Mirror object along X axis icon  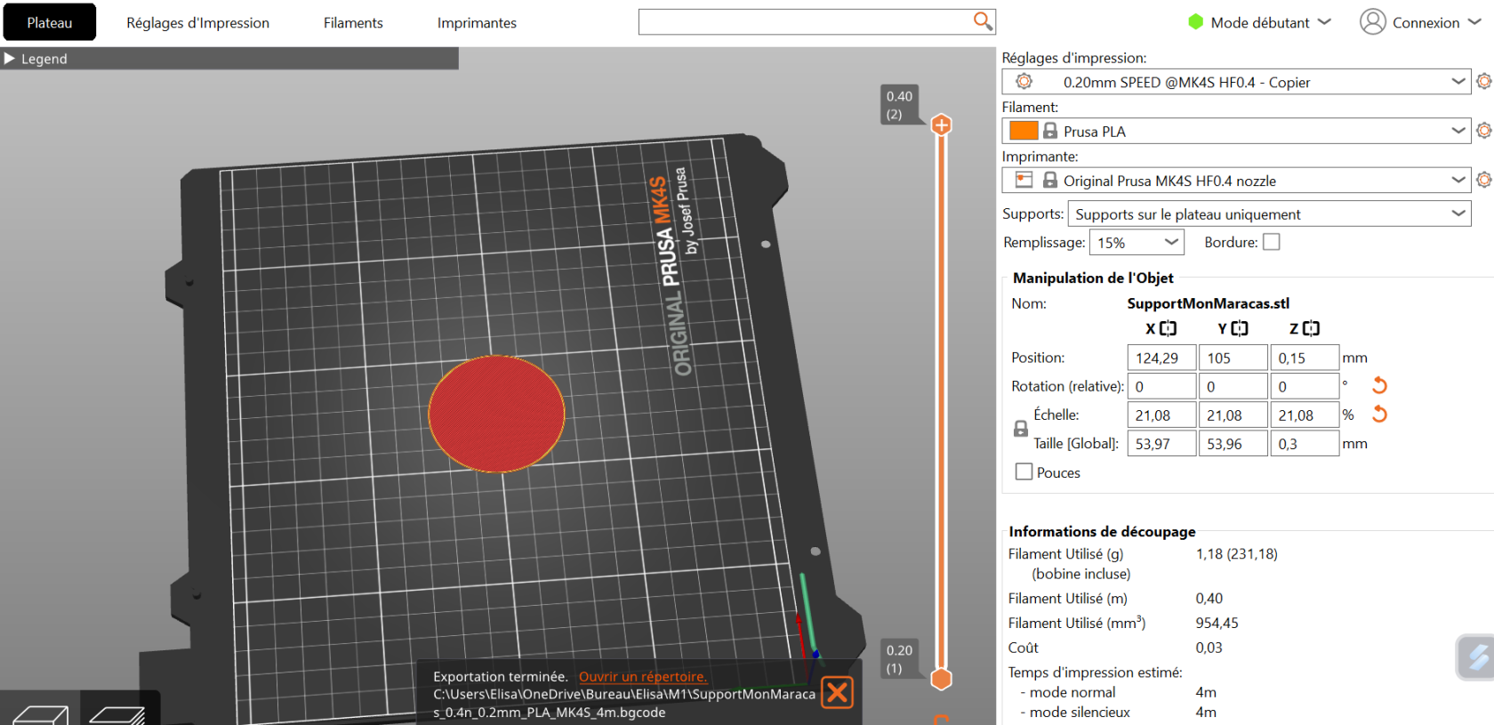1168,328
